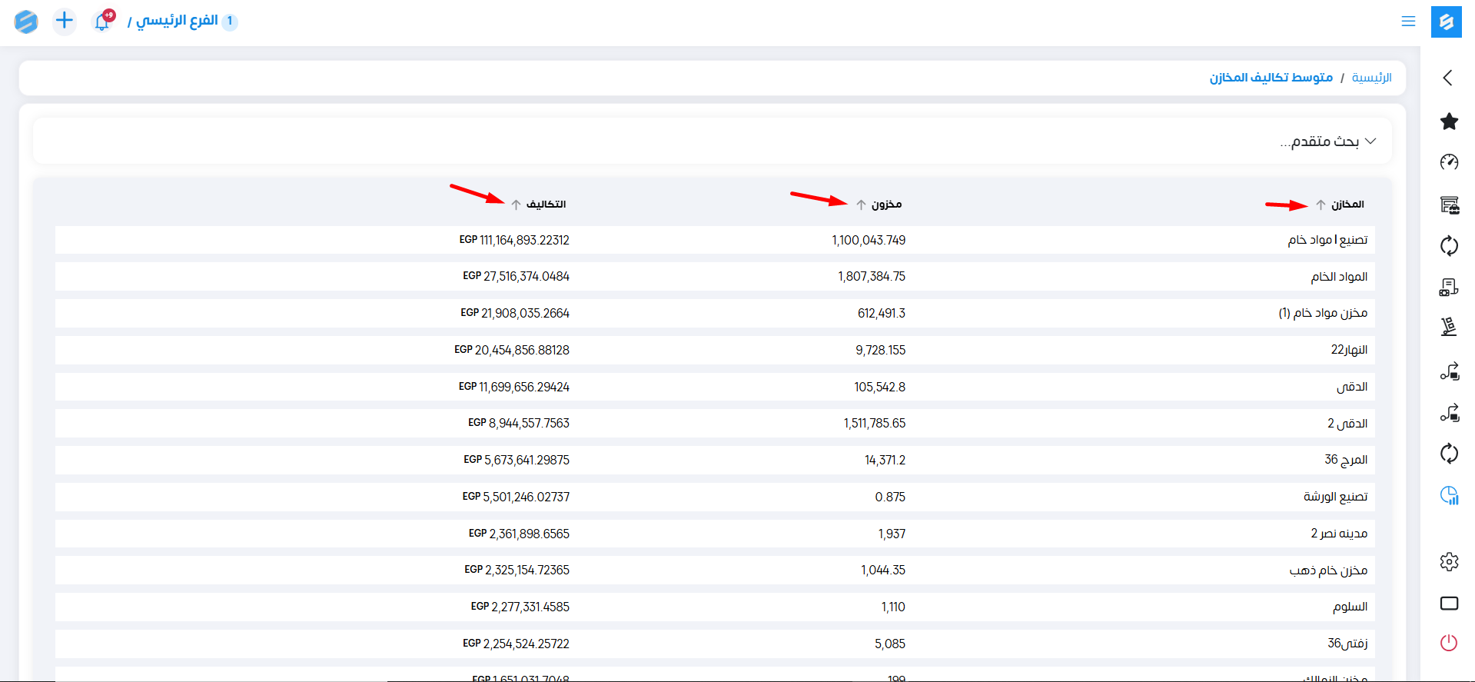Click the hamburger menu icon
1475x682 pixels.
click(x=1408, y=22)
